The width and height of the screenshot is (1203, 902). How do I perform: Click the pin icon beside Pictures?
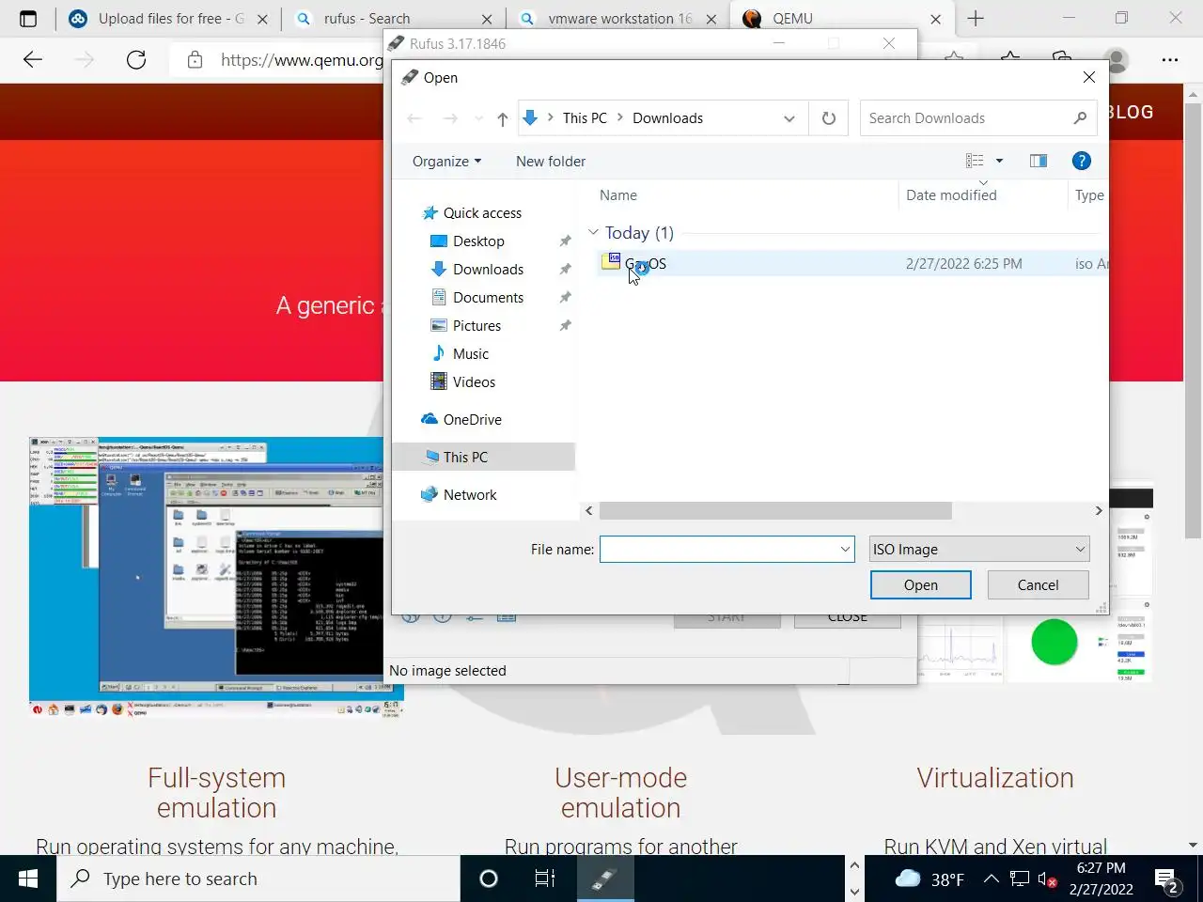pyautogui.click(x=565, y=326)
